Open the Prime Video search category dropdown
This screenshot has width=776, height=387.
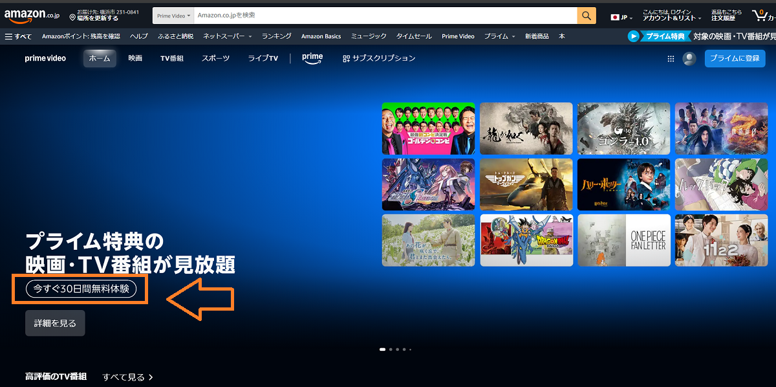(x=173, y=16)
